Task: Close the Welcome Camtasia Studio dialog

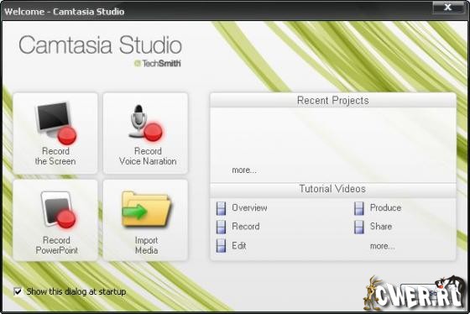Action: pyautogui.click(x=448, y=8)
